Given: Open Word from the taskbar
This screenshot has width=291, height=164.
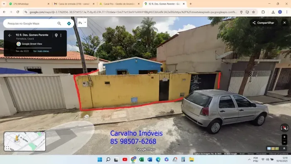Looking at the screenshot, I should pos(150,159).
